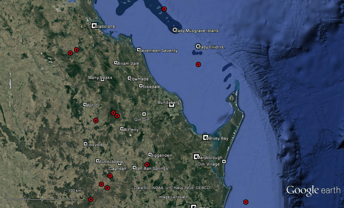Click the Gin Gin placemark square

[x=144, y=114]
